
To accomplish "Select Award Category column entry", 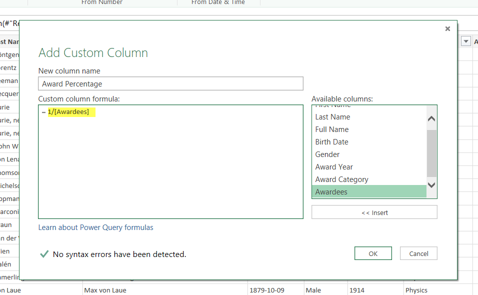I will point(341,179).
